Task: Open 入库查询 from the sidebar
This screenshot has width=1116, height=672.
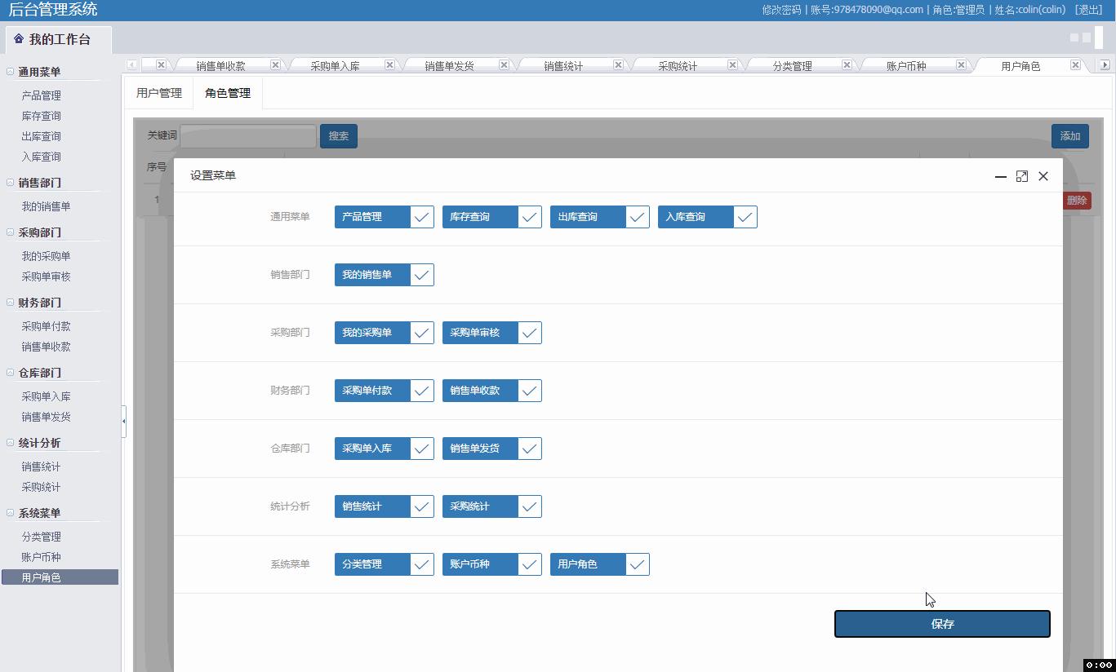Action: [42, 157]
